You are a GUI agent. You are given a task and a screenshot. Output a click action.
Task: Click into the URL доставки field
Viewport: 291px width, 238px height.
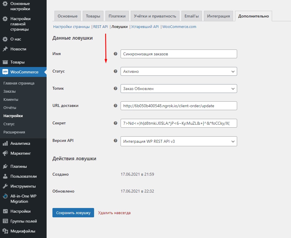[x=179, y=106]
